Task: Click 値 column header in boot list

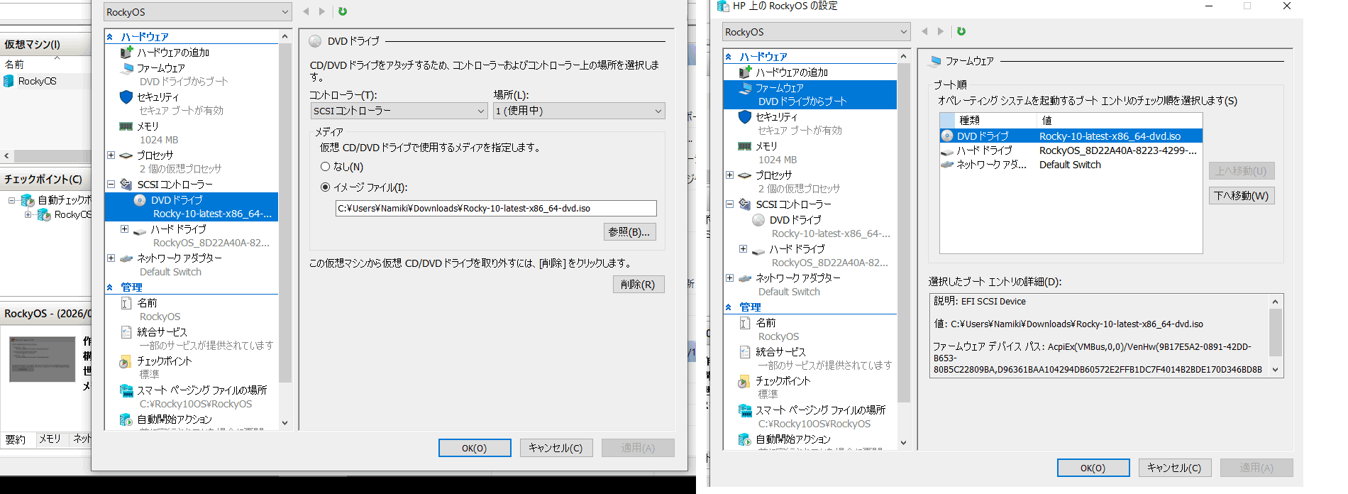Action: click(x=1120, y=121)
